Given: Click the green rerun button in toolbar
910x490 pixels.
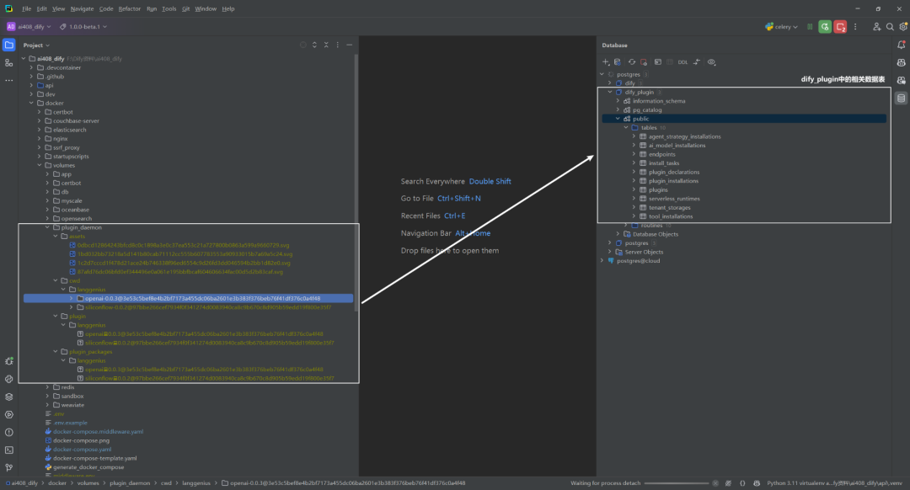Looking at the screenshot, I should pyautogui.click(x=825, y=27).
